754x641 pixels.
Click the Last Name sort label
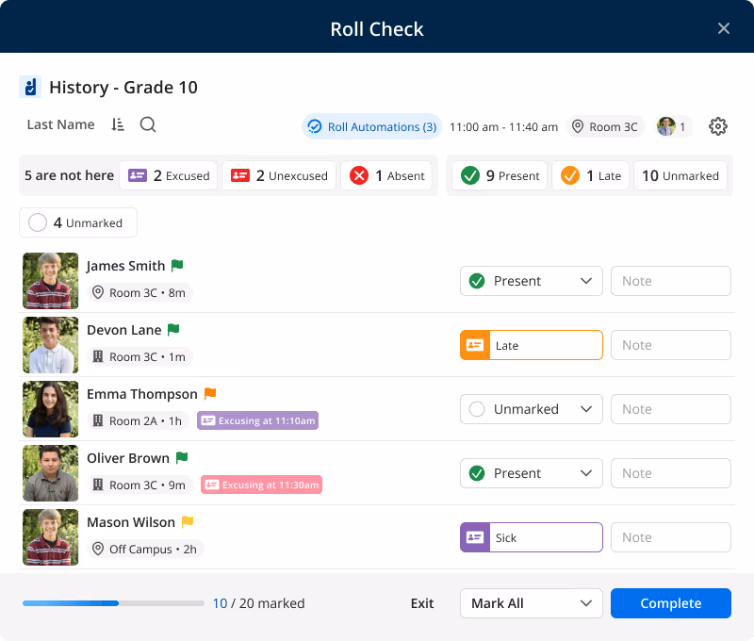click(x=60, y=124)
